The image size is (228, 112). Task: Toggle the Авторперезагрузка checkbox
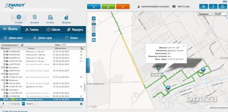[22, 45]
